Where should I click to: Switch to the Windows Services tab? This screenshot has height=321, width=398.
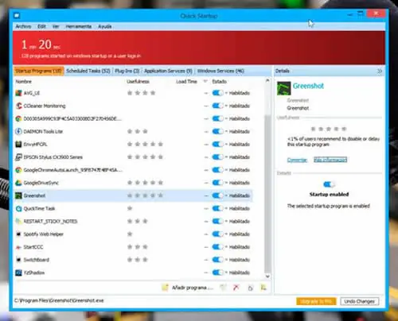pos(220,71)
